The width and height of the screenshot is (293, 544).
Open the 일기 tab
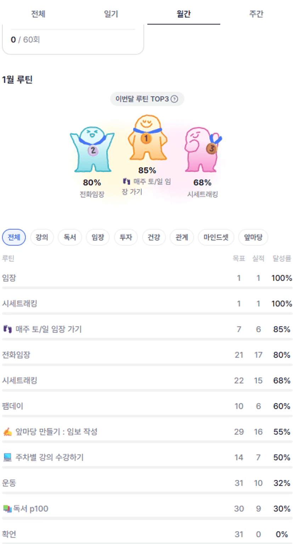tap(111, 14)
